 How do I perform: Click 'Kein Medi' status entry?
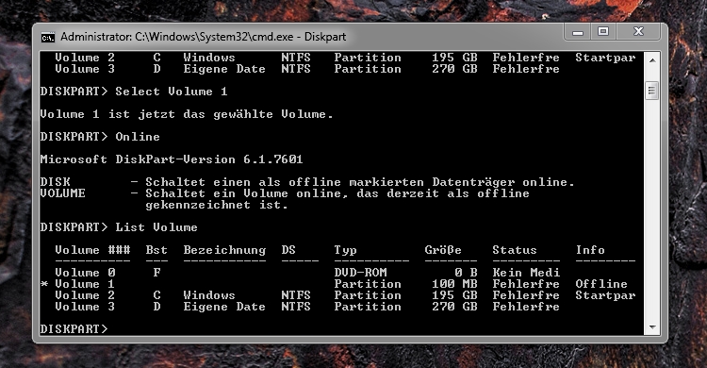[526, 273]
